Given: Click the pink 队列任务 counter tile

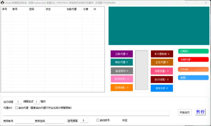Looking at the screenshot, I should 122,79.
